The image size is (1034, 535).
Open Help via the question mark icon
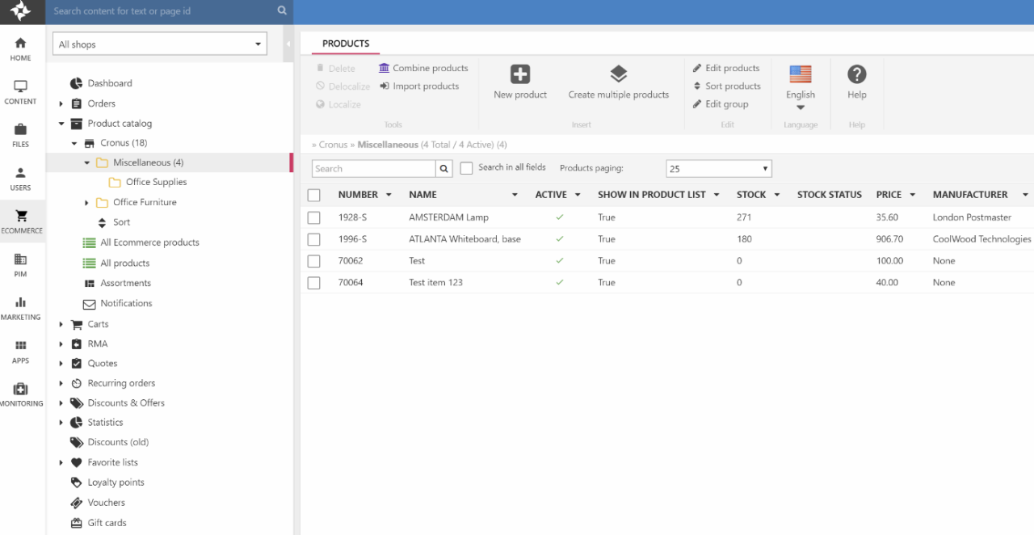[x=856, y=74]
